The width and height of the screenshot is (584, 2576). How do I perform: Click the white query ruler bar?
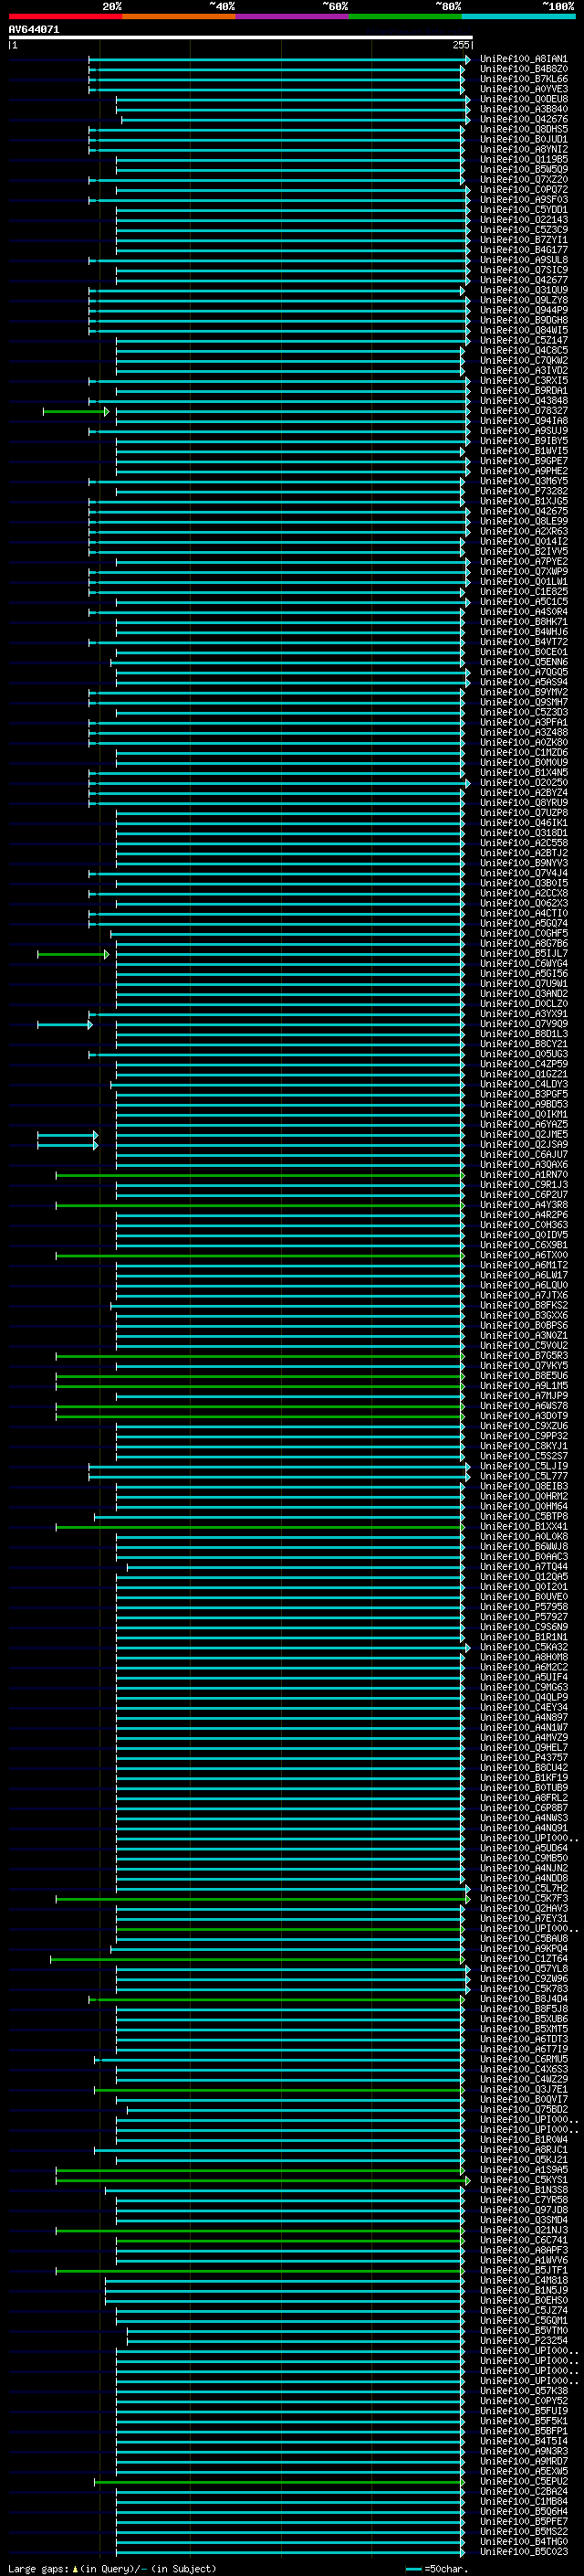pos(241,37)
